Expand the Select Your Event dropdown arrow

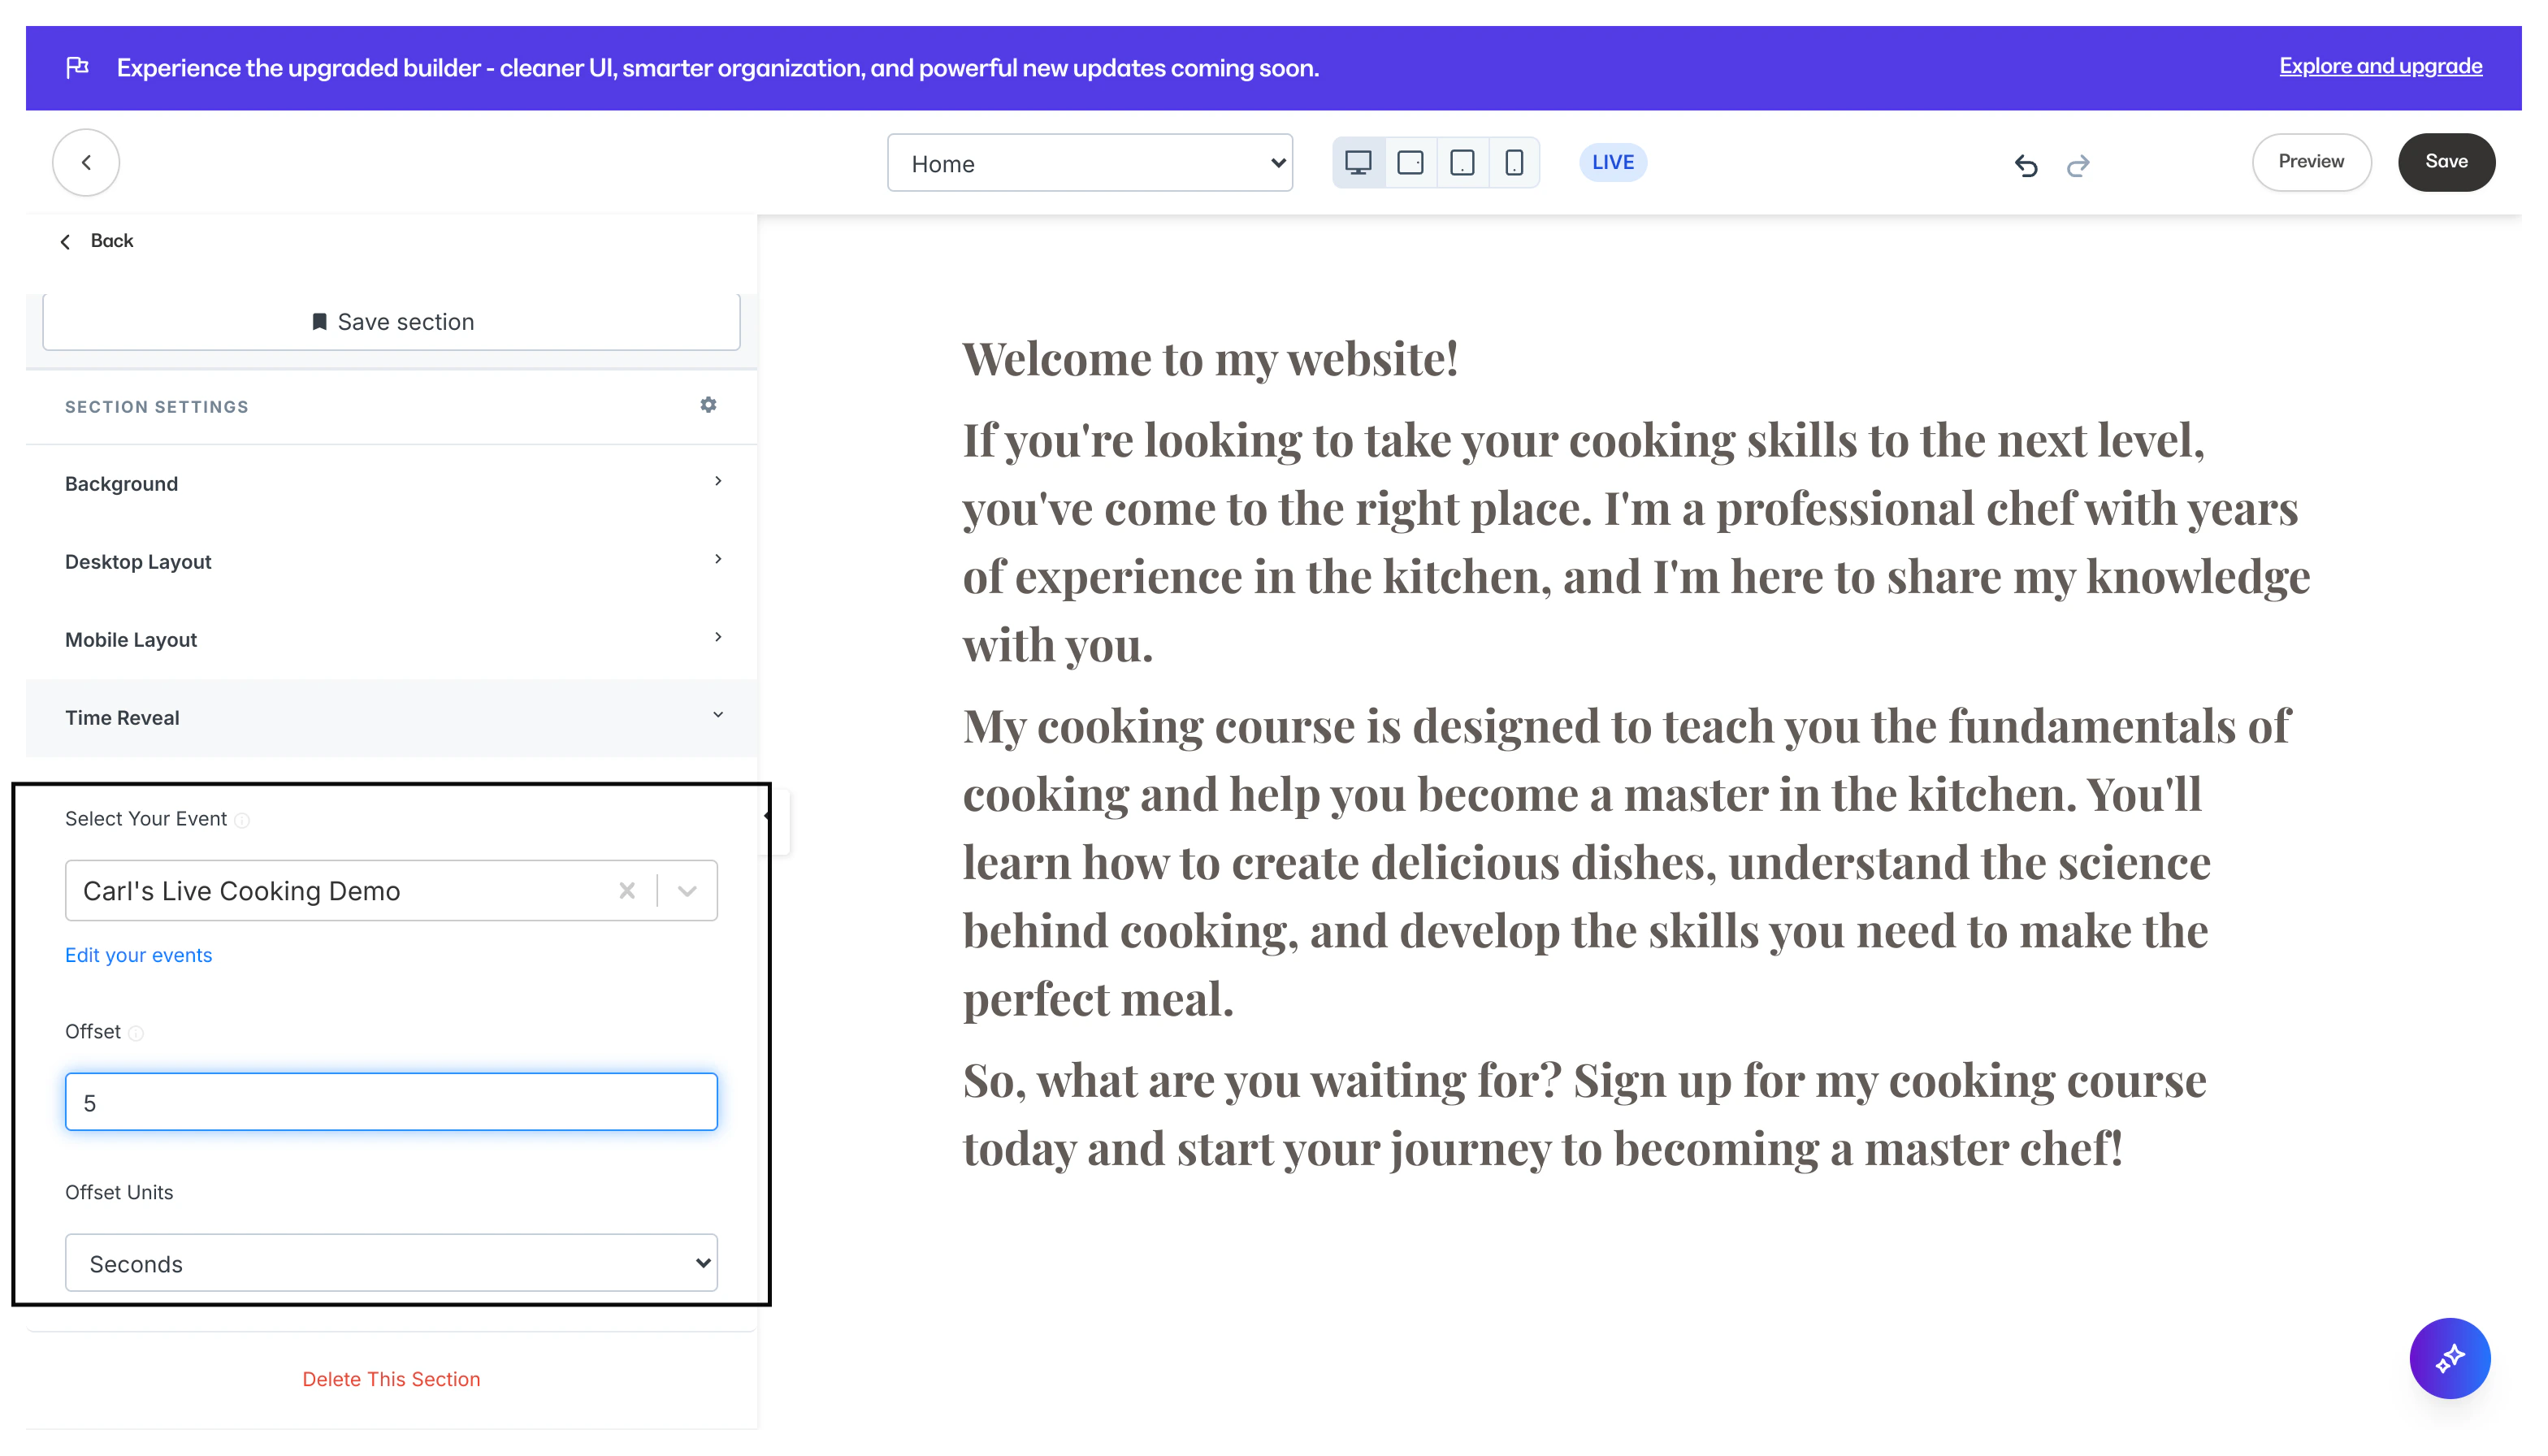687,890
